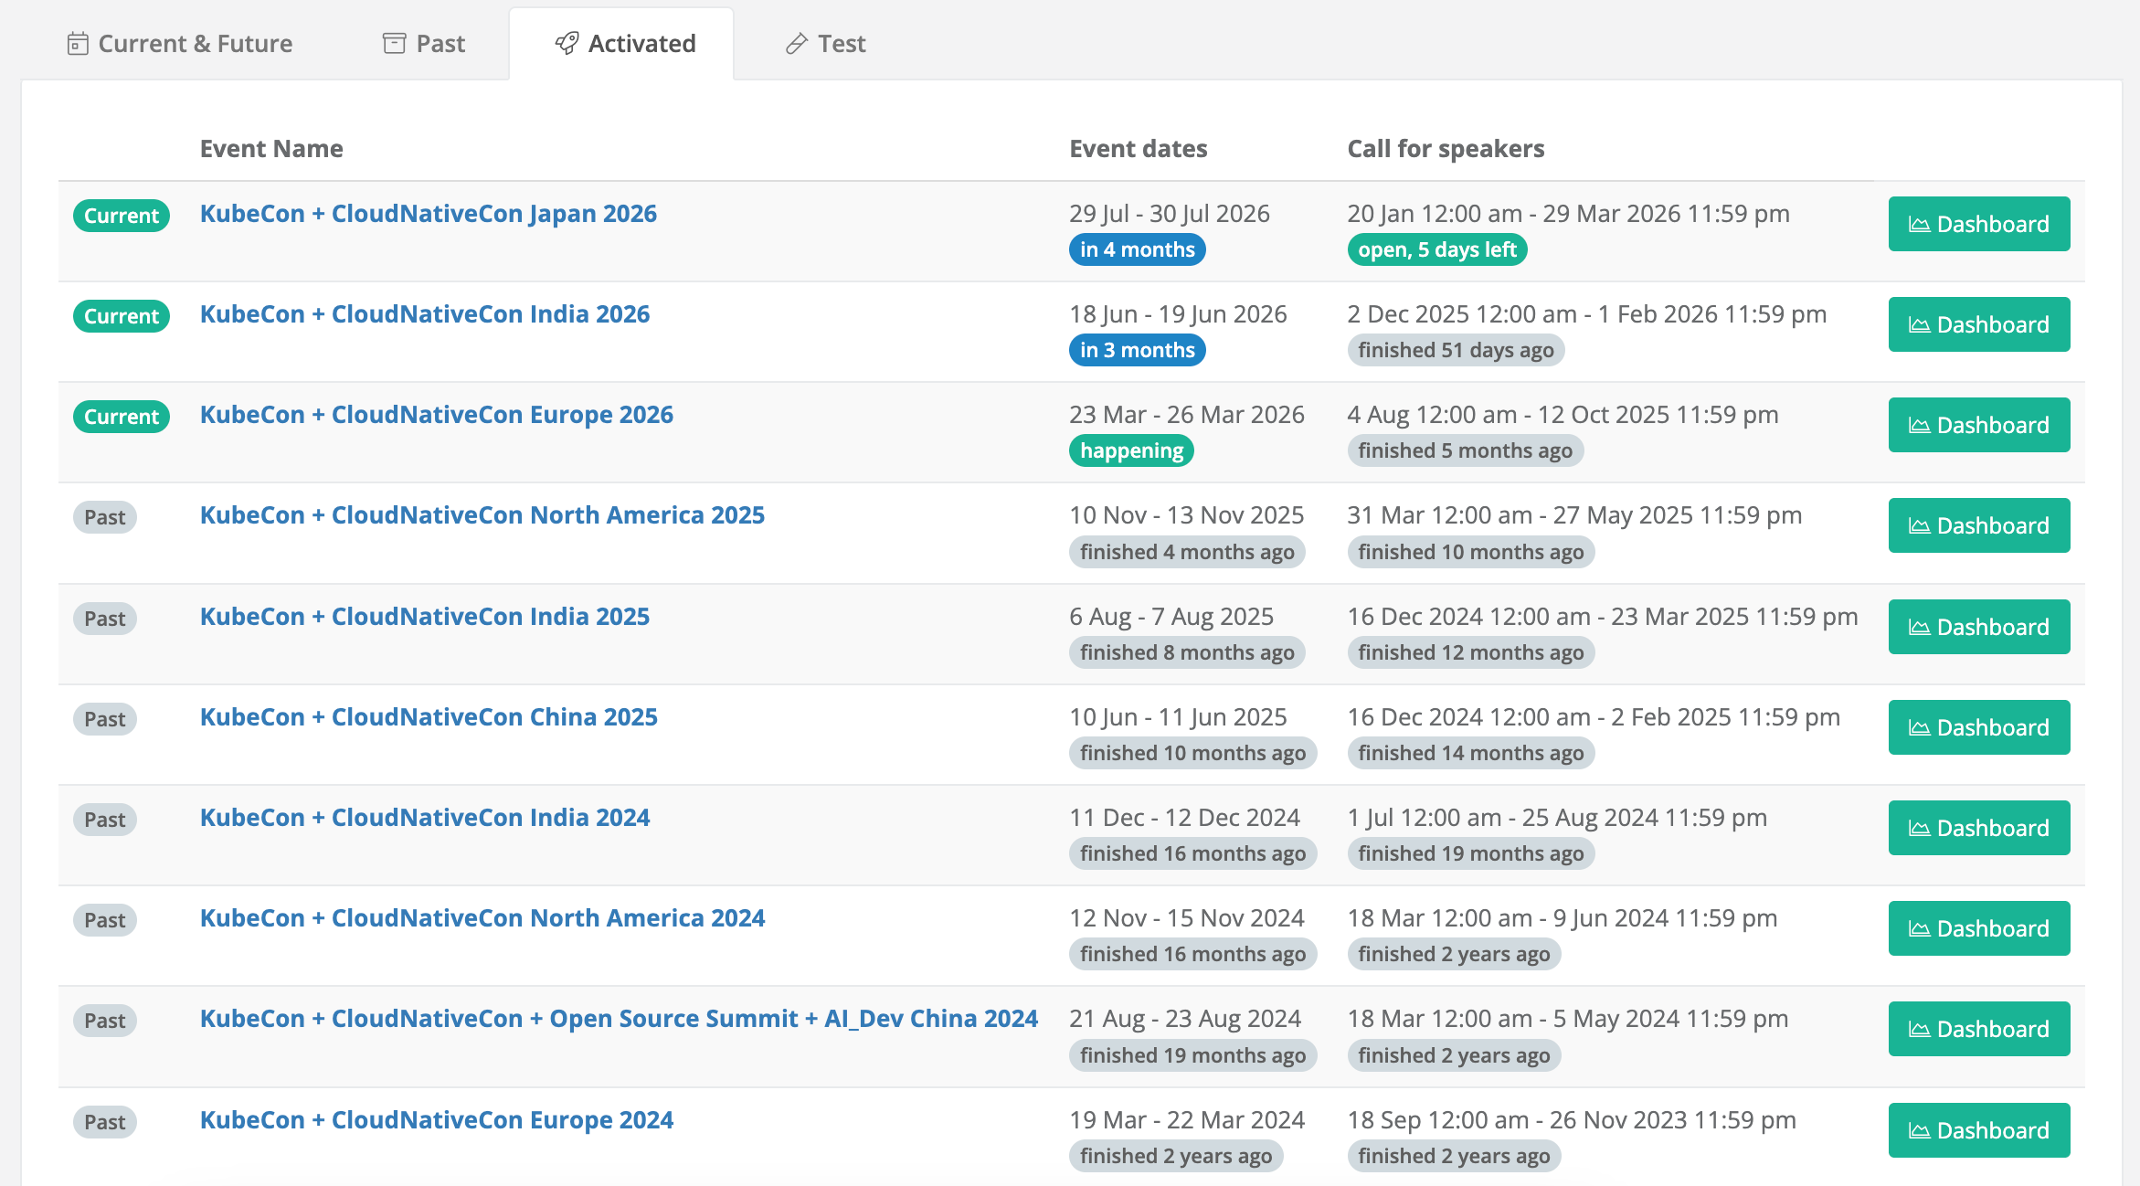Open Dashboard for India 2025 event
The width and height of the screenshot is (2140, 1186).
(x=1978, y=627)
